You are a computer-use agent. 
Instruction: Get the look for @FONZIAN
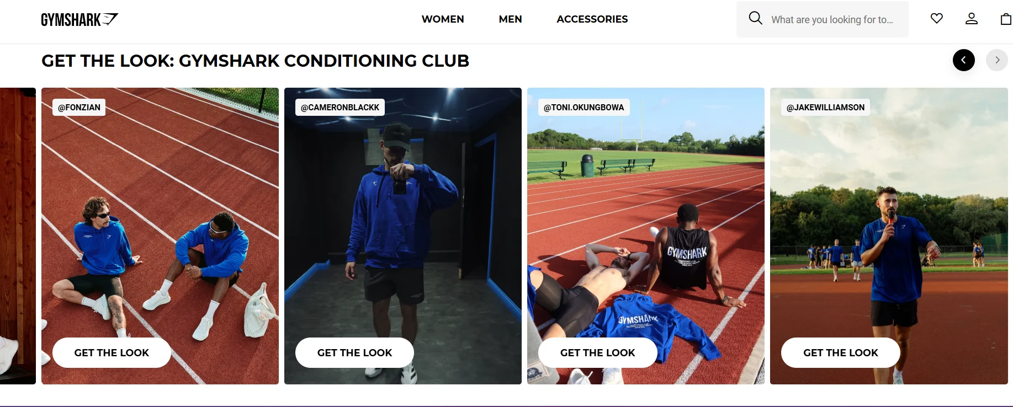(112, 352)
